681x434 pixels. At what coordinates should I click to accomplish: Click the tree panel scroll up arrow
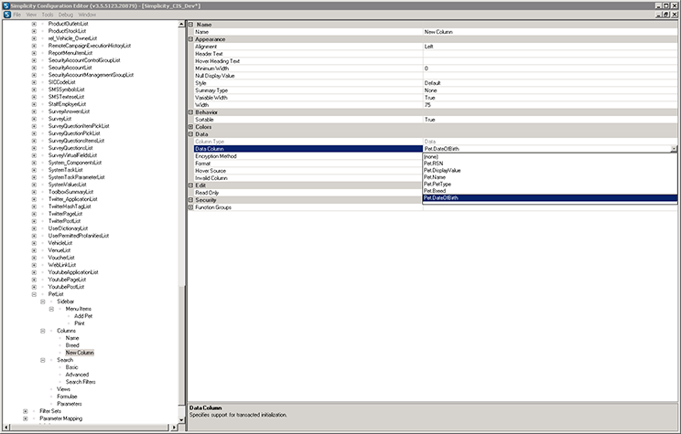[x=181, y=25]
